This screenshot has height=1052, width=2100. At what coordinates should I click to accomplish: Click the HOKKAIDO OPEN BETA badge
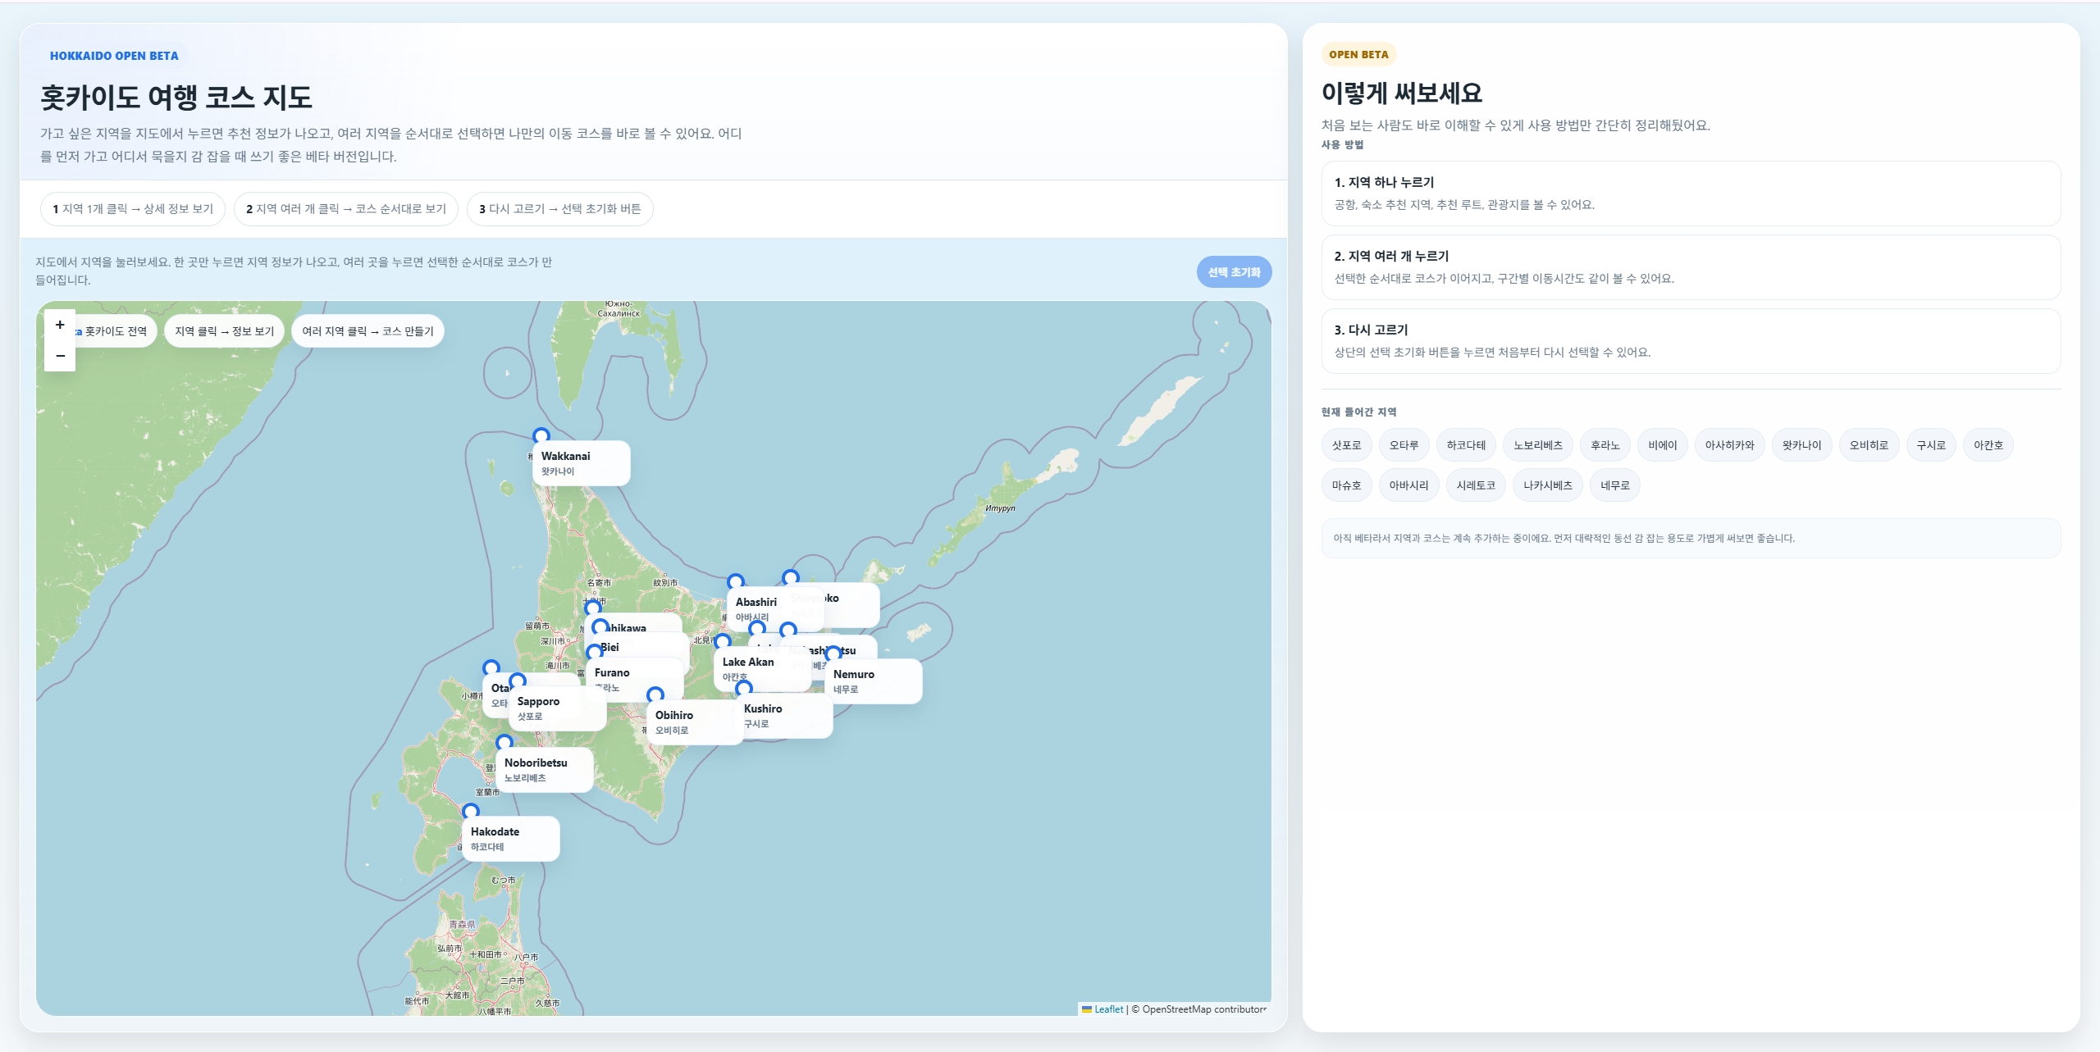pos(114,56)
